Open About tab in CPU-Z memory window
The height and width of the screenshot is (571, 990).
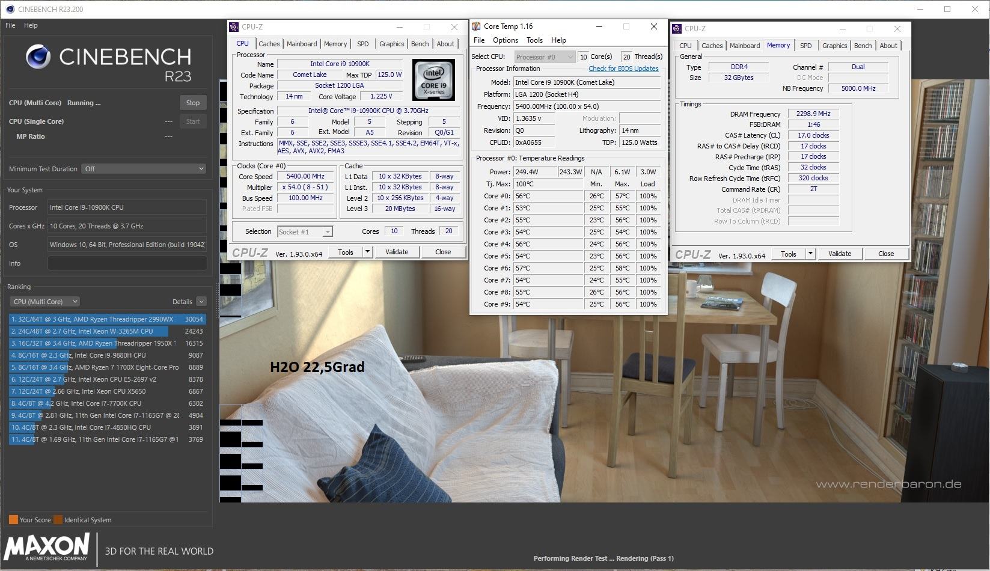tap(888, 46)
